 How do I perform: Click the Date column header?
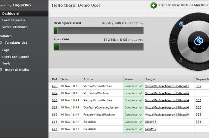[64, 79]
